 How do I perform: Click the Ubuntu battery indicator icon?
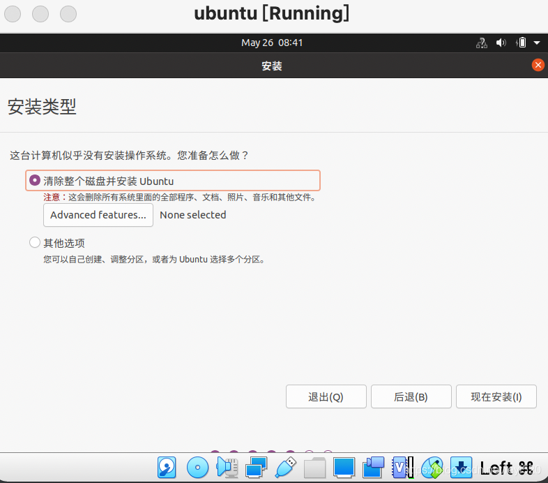[x=521, y=43]
